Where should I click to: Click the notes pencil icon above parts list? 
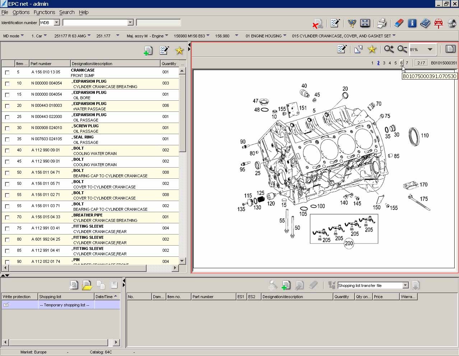point(164,50)
